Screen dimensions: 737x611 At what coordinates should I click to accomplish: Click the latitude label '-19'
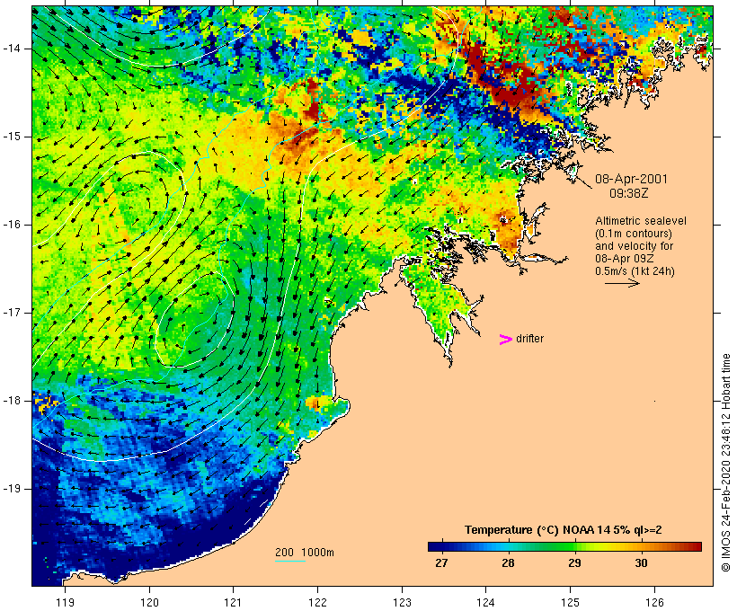12,489
